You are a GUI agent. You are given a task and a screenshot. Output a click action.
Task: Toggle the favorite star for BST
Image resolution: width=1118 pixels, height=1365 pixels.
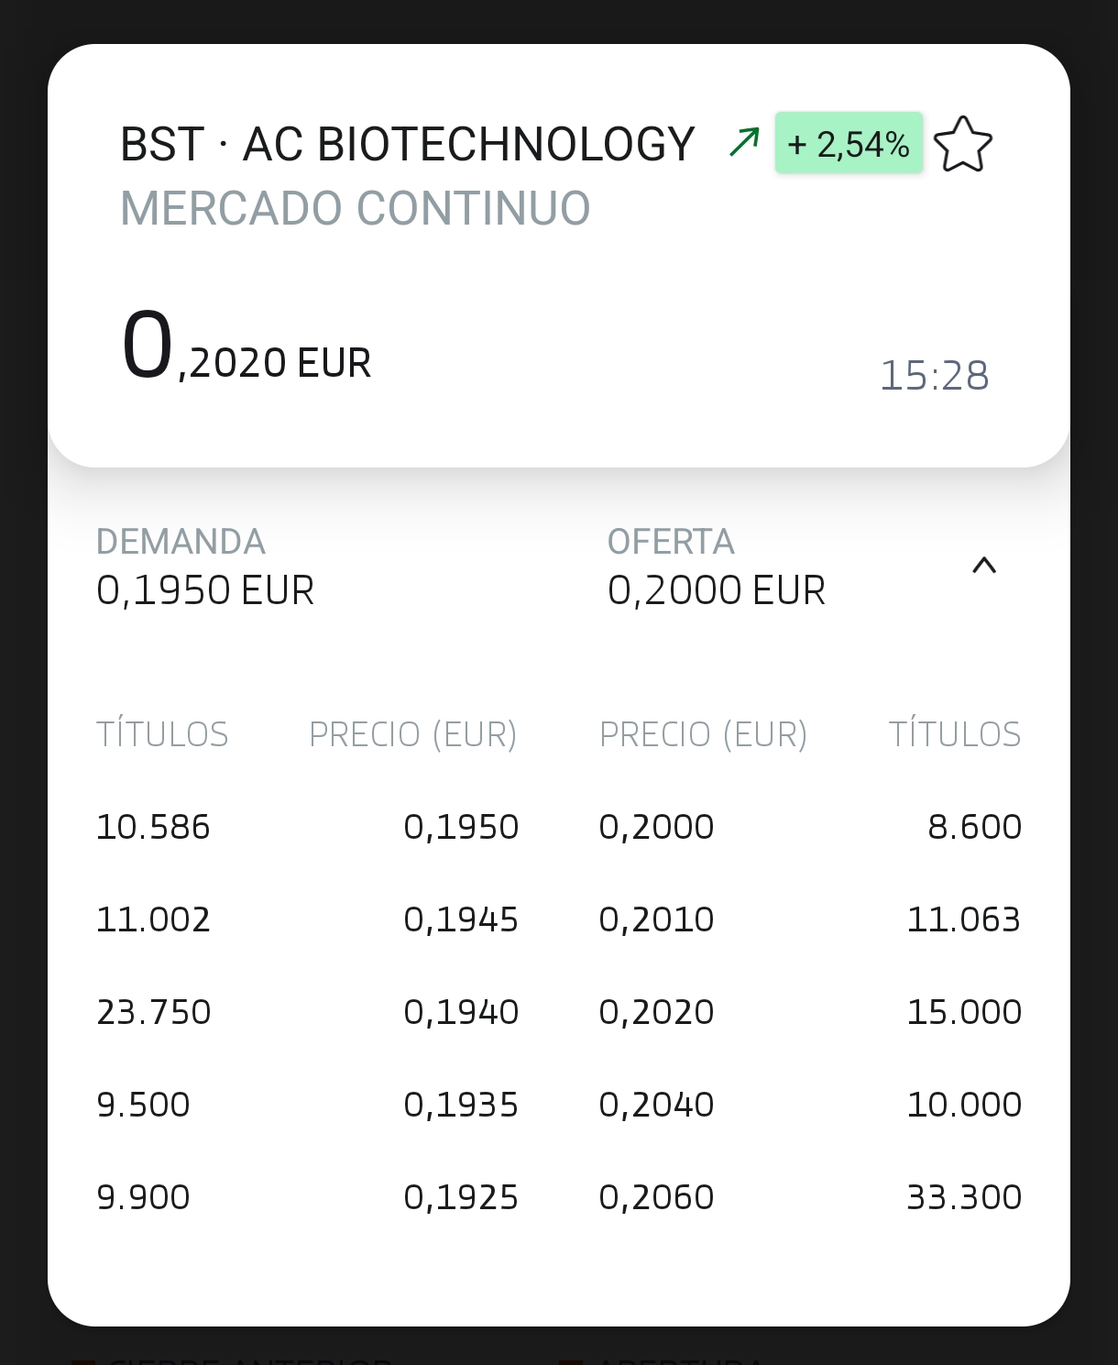click(x=962, y=145)
